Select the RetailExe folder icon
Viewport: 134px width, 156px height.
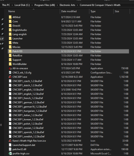click(10, 56)
